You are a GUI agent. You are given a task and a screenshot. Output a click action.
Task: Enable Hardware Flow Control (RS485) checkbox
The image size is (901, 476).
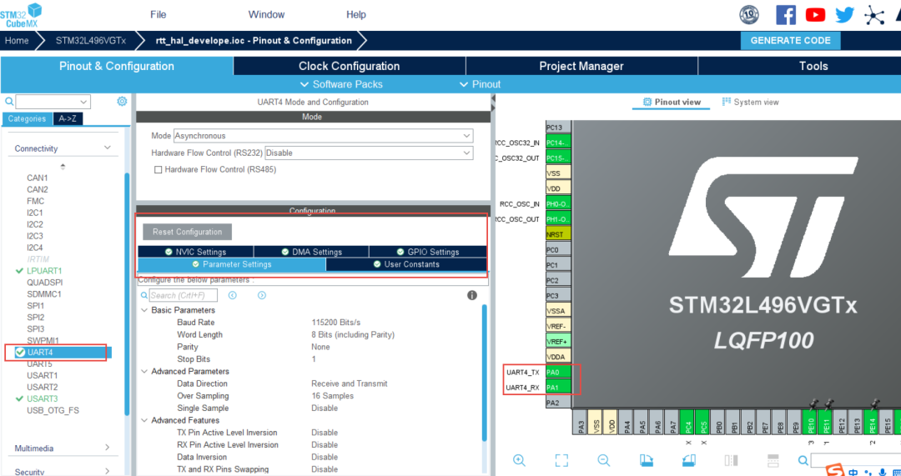tap(158, 170)
